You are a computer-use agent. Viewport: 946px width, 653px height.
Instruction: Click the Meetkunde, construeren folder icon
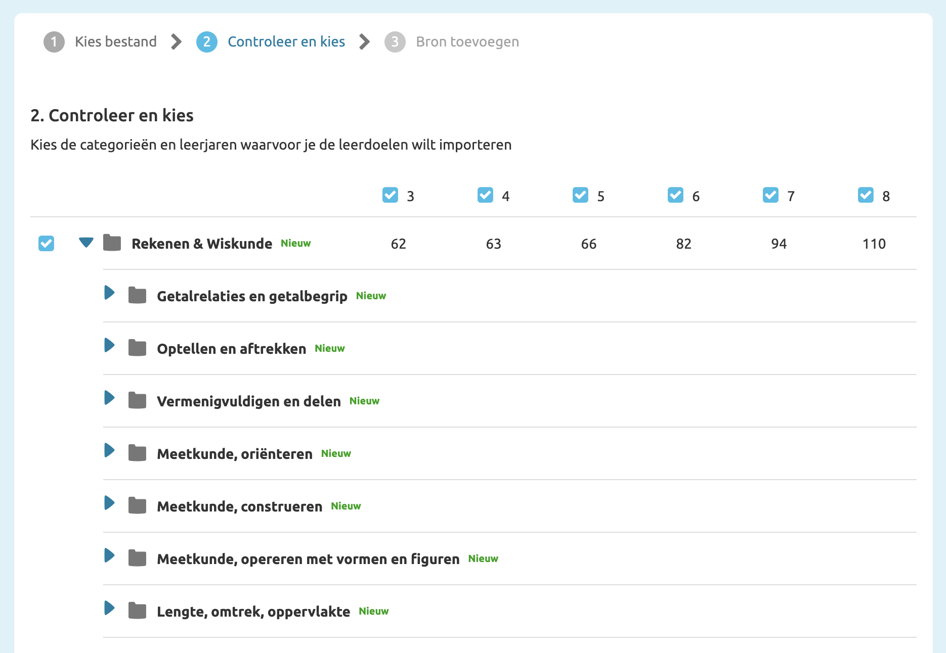tap(137, 506)
